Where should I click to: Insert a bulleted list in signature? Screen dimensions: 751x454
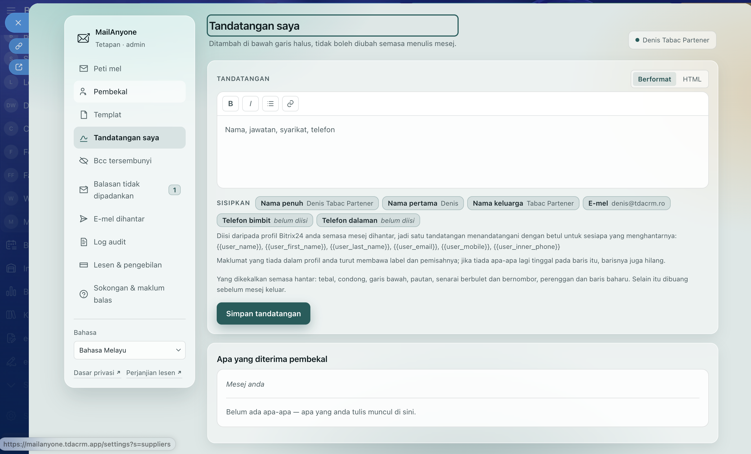tap(270, 104)
